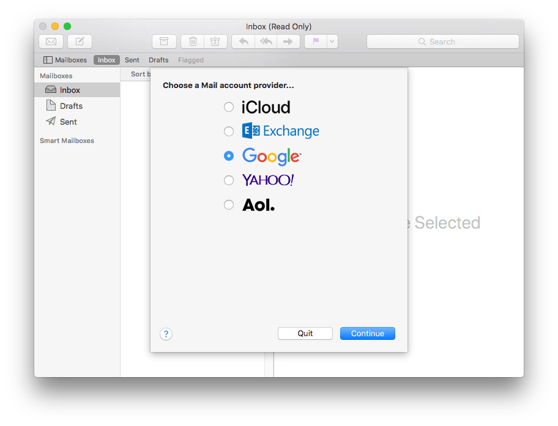Click the Forward arrow icon
The image size is (558, 426).
[x=288, y=42]
